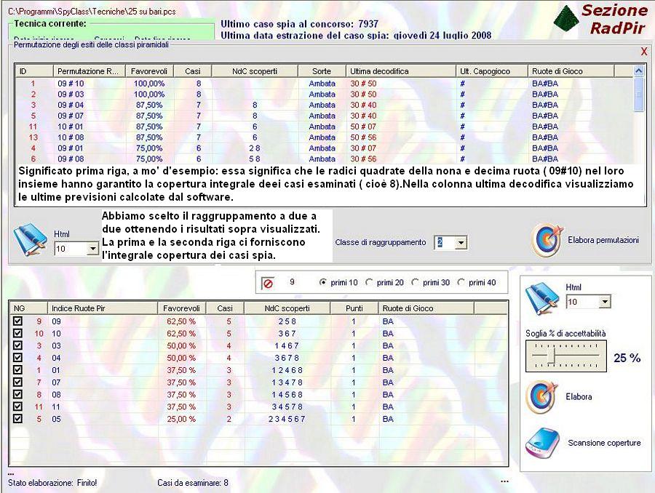
Task: Click the Elabora target icon in right panel
Action: 541,396
